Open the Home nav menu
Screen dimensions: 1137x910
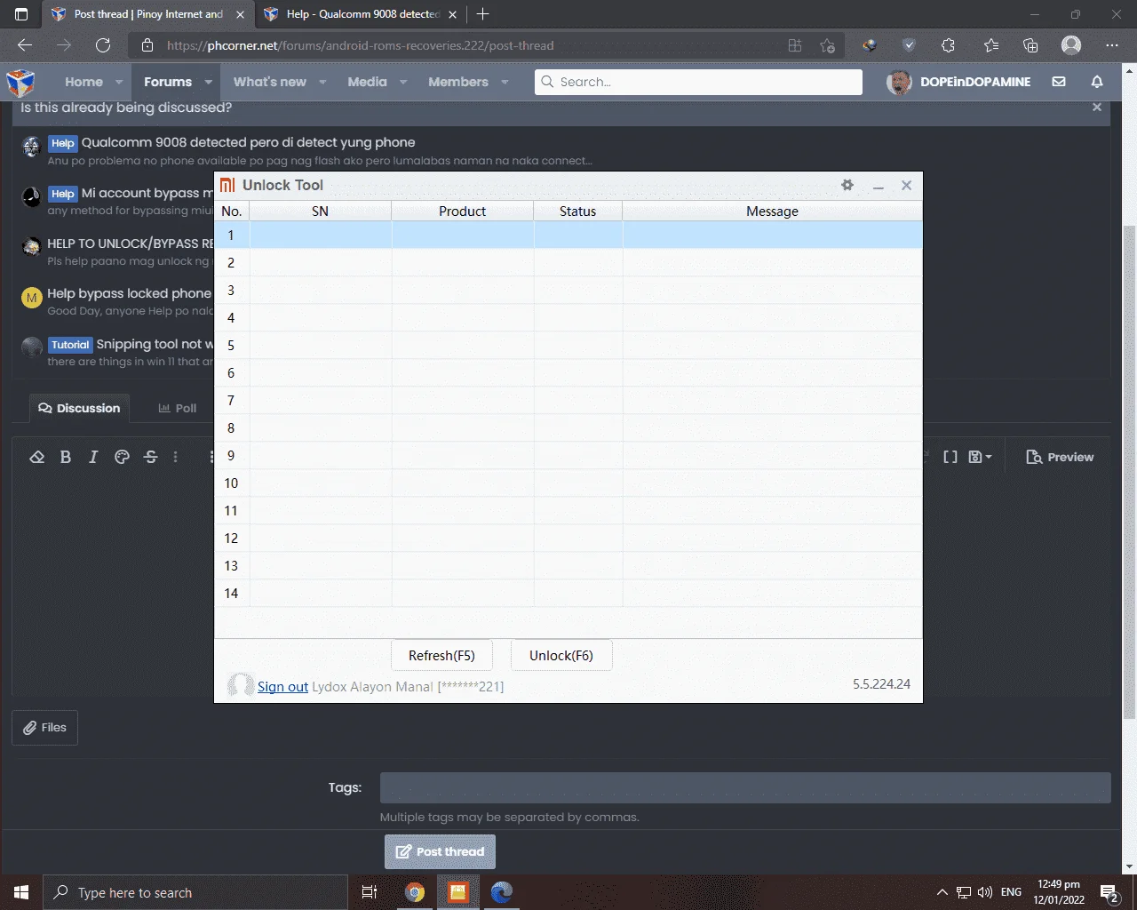pos(83,82)
